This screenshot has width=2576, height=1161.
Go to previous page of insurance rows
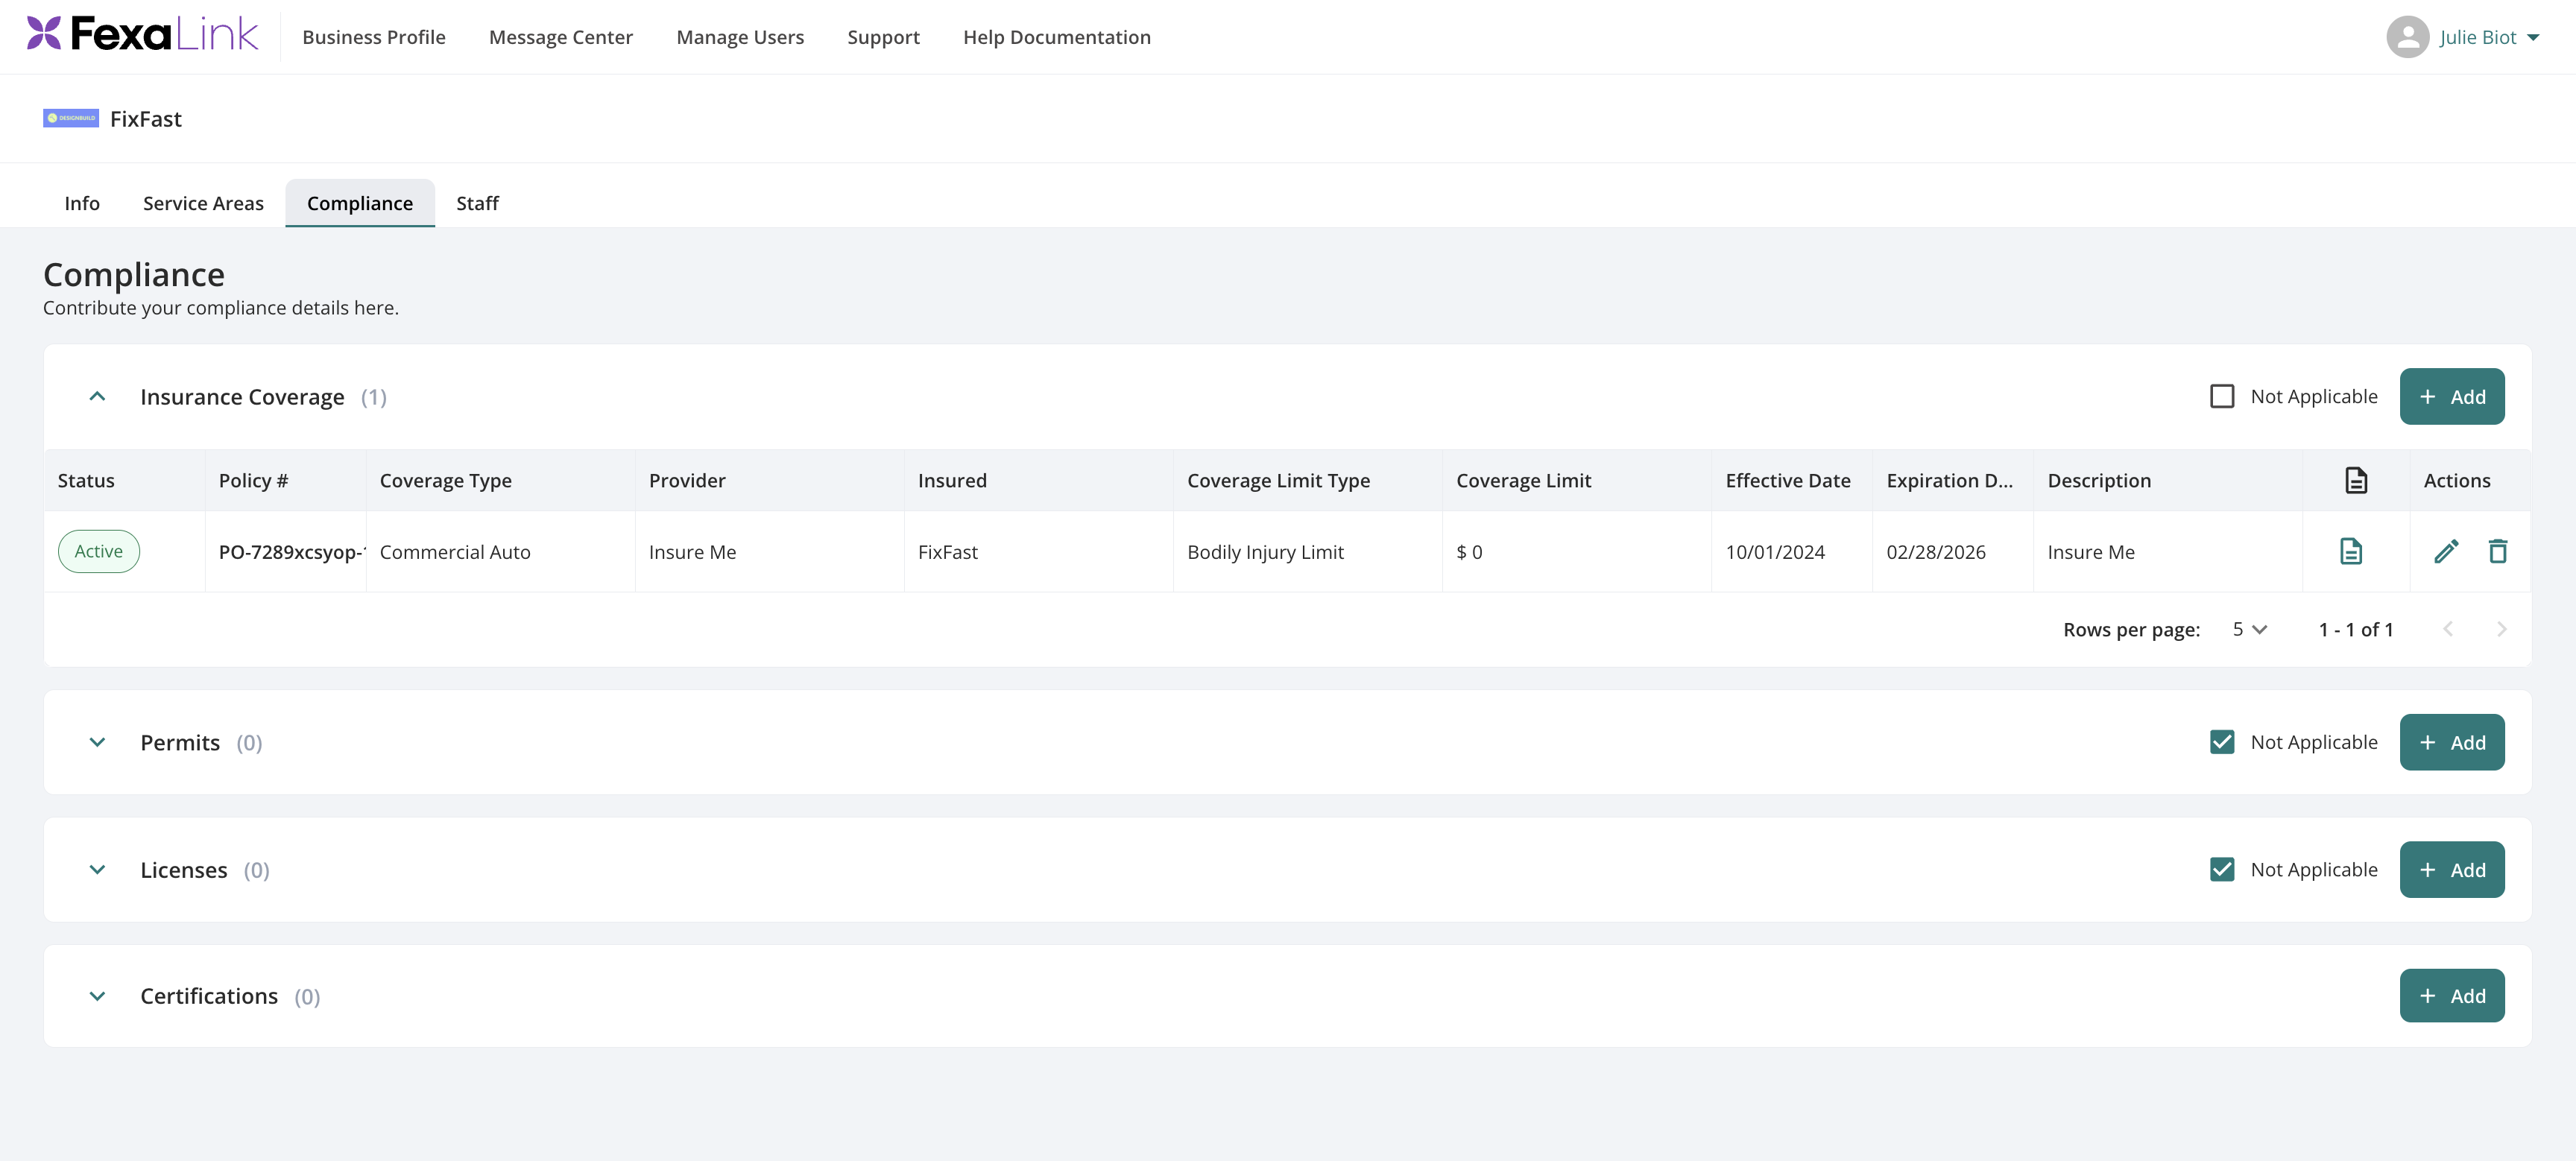[2448, 629]
